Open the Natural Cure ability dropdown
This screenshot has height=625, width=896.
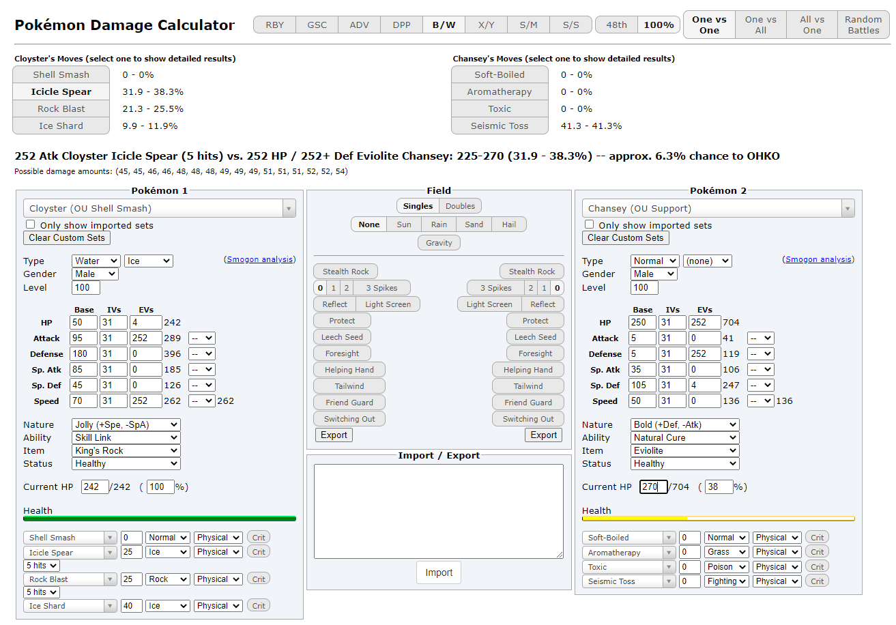[685, 437]
